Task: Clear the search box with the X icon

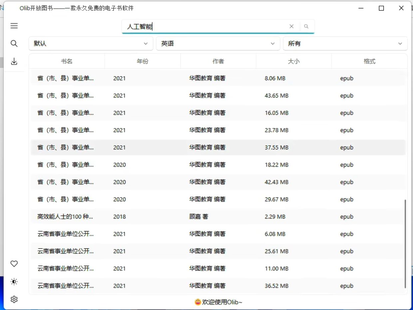Action: 291,26
